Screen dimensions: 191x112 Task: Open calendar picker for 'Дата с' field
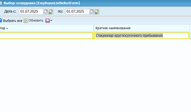tap(46, 11)
